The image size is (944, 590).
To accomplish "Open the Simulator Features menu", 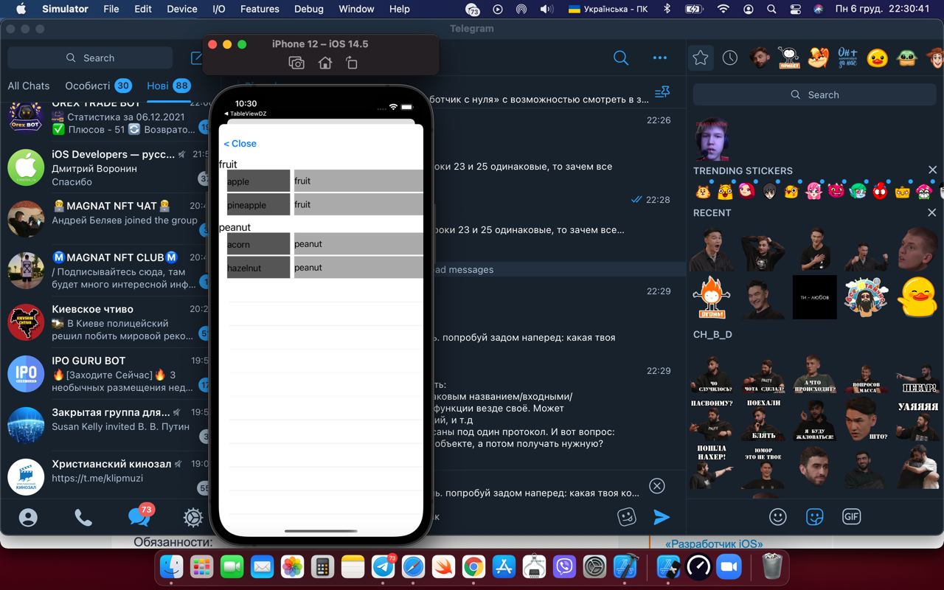I will click(260, 9).
